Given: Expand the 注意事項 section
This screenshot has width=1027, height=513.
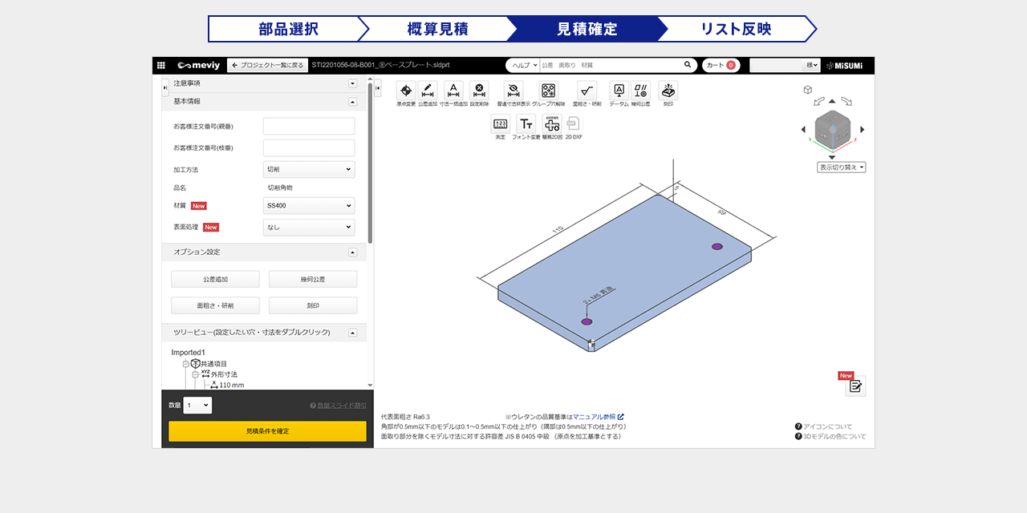Looking at the screenshot, I should point(352,83).
